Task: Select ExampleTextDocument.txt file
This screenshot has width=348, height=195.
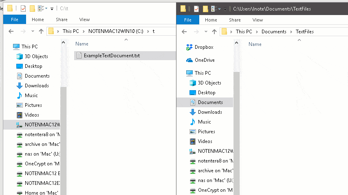Action: click(111, 56)
